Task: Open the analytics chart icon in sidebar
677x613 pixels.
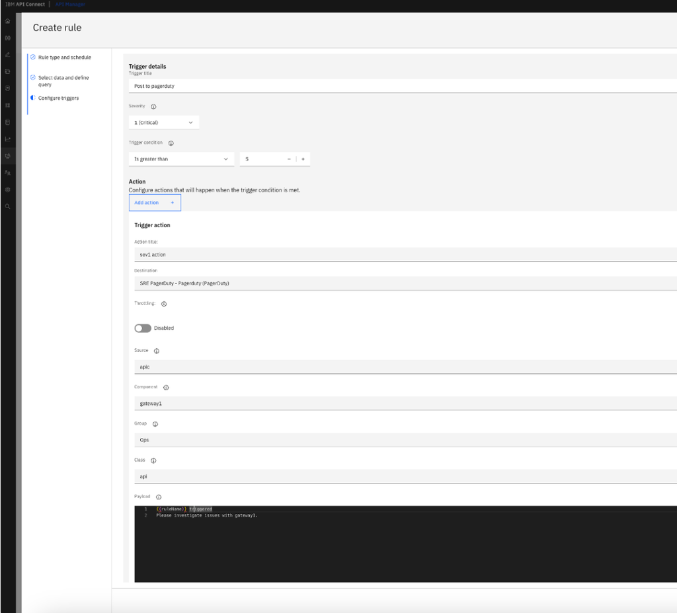Action: click(7, 139)
